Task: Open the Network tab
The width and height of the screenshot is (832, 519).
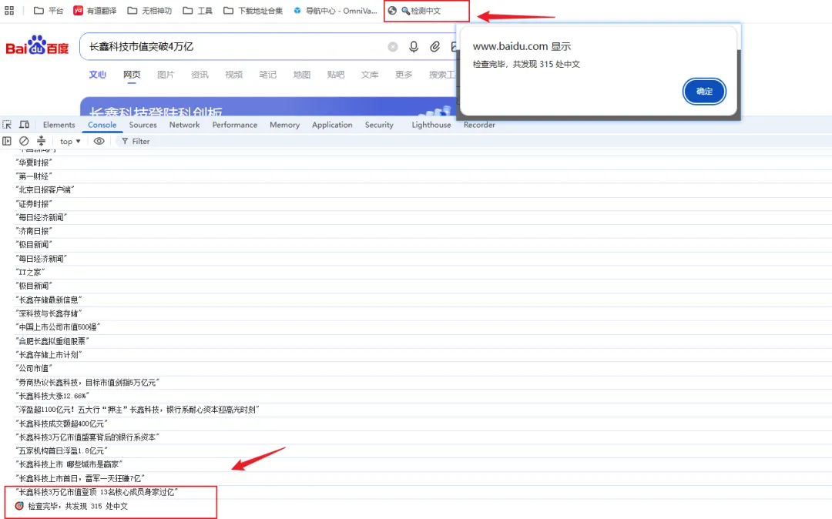Action: tap(185, 125)
